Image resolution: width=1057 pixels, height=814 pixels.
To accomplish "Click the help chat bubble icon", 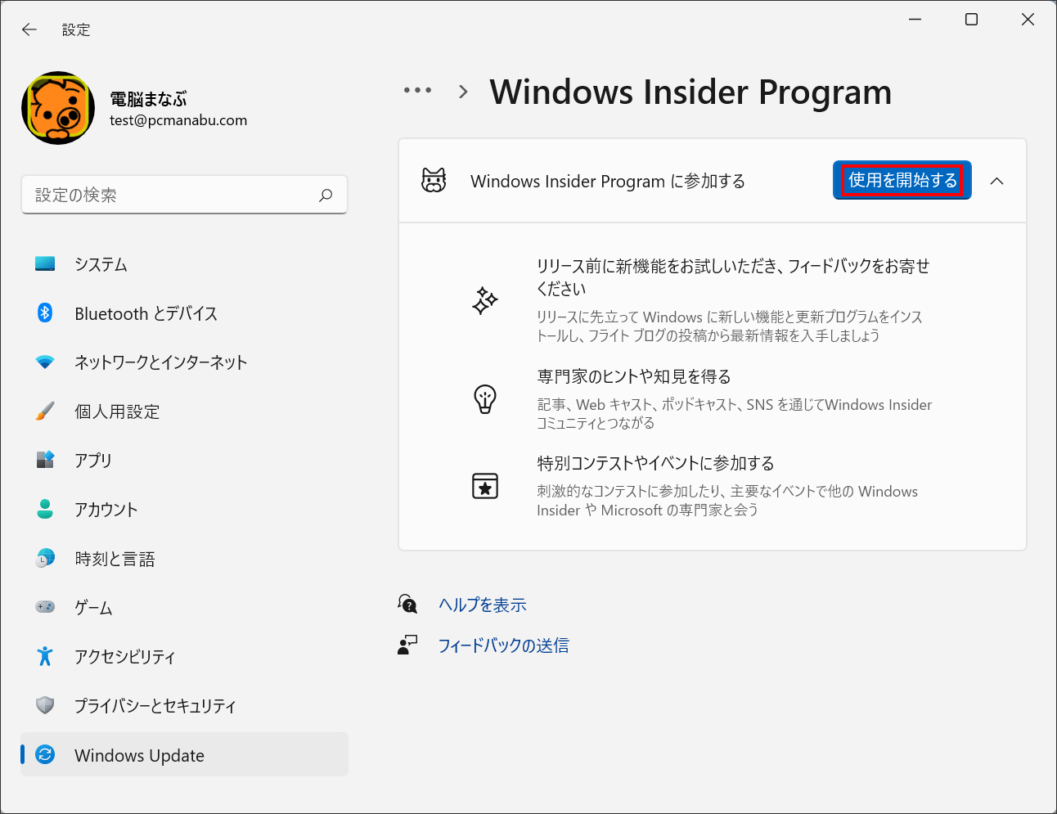I will 407,605.
